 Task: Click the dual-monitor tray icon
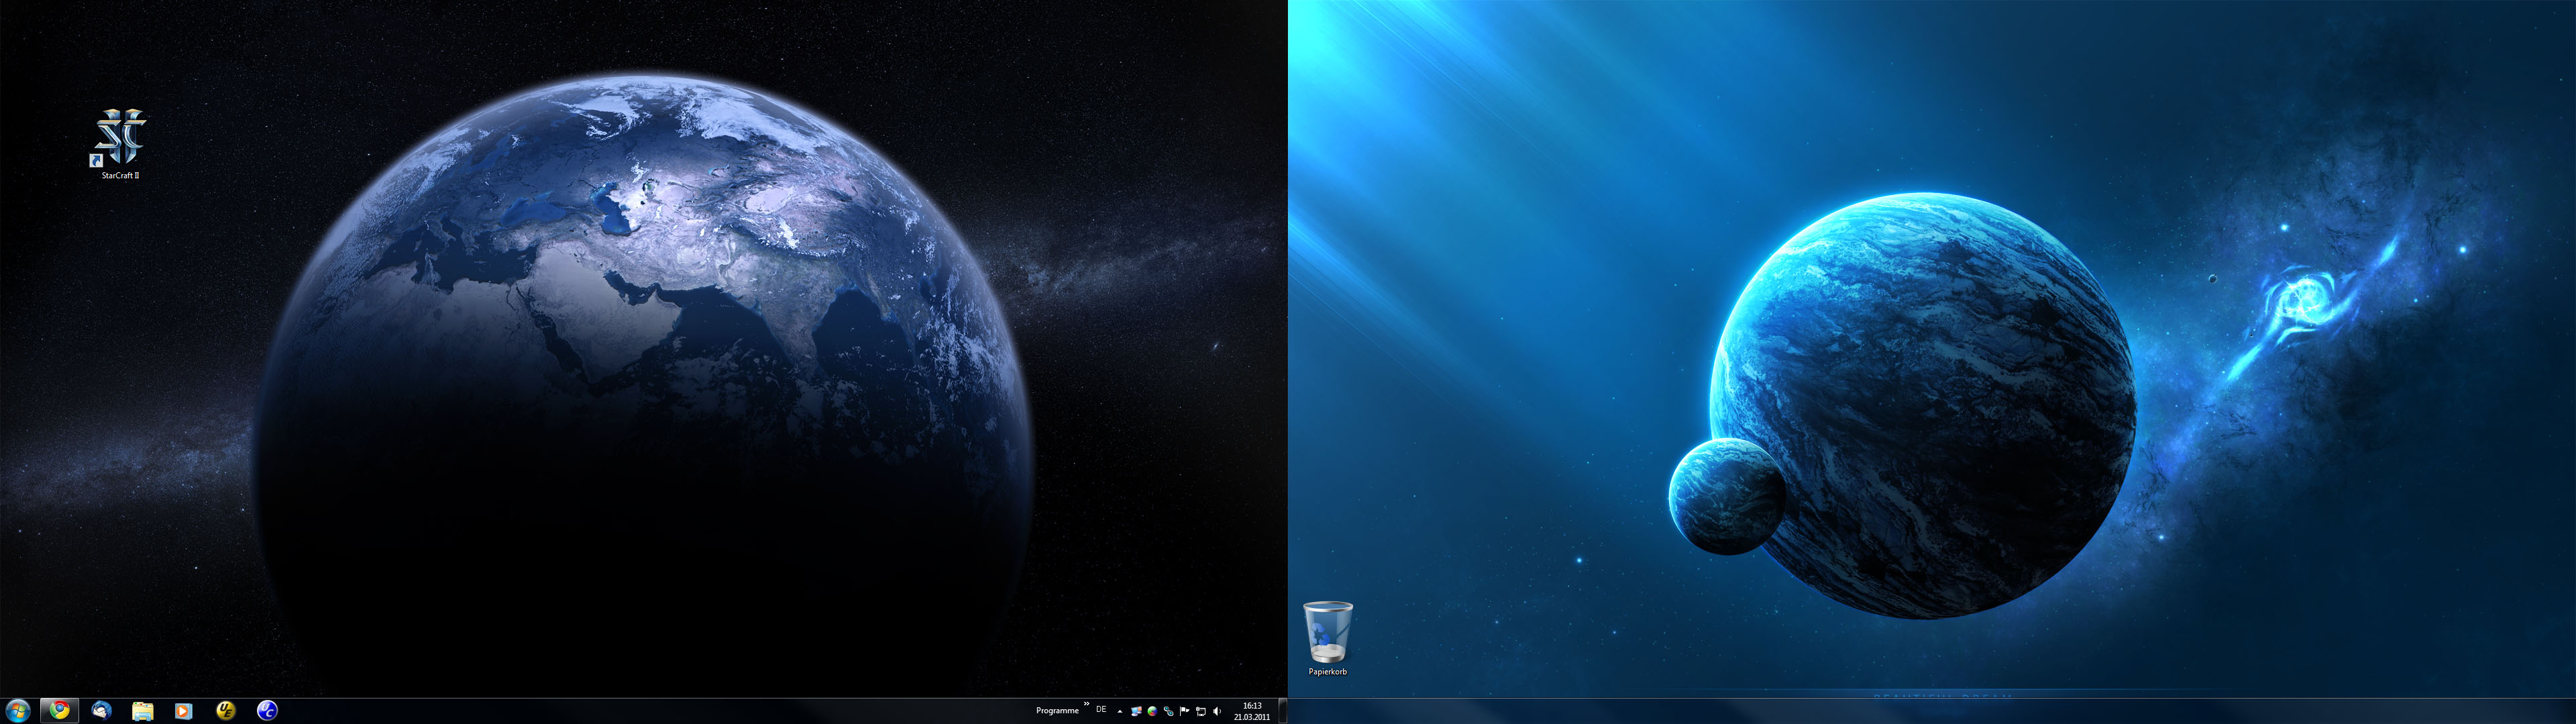(1136, 711)
